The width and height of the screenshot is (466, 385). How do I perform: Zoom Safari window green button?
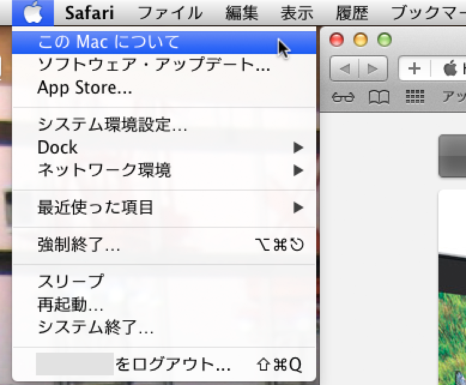tap(385, 40)
